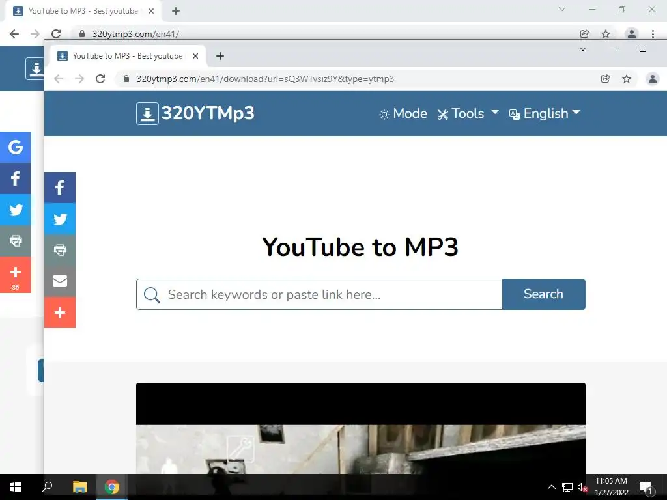
Task: Expand the English language dropdown
Action: pyautogui.click(x=545, y=113)
